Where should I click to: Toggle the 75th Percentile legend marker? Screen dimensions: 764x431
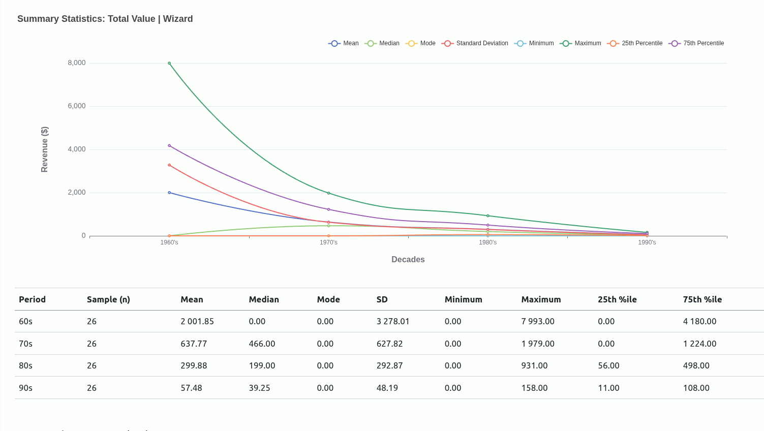coord(675,44)
